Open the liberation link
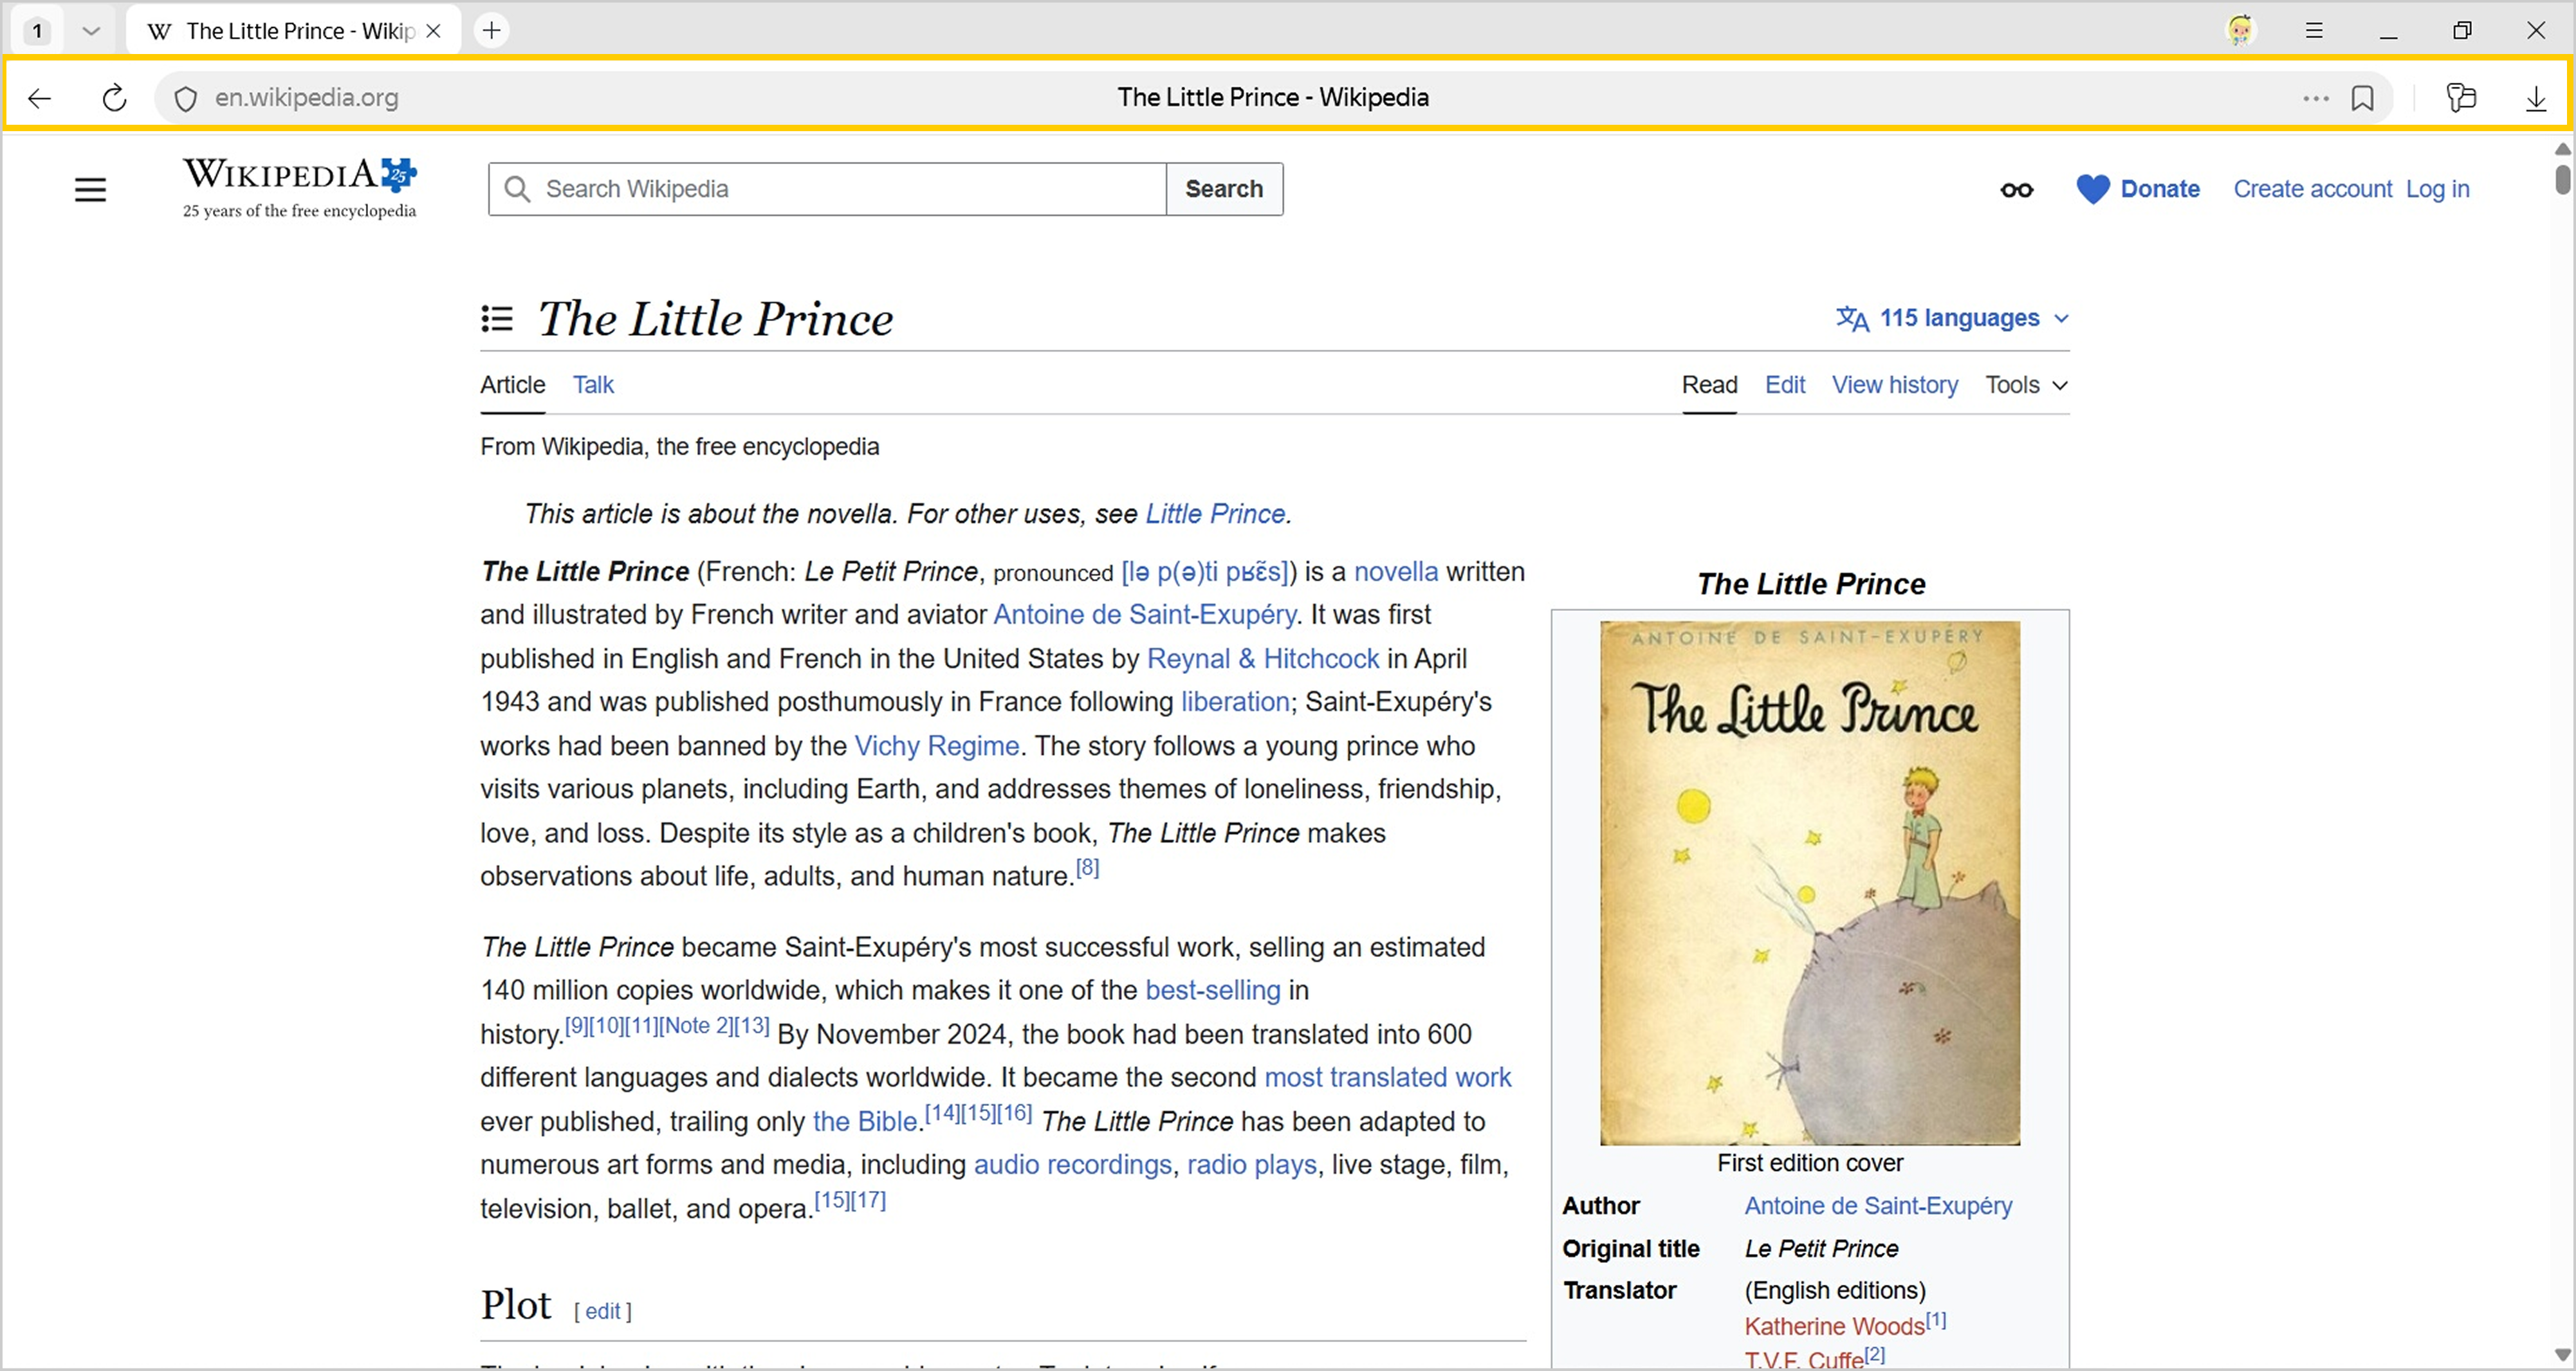This screenshot has width=2576, height=1371. (1235, 702)
